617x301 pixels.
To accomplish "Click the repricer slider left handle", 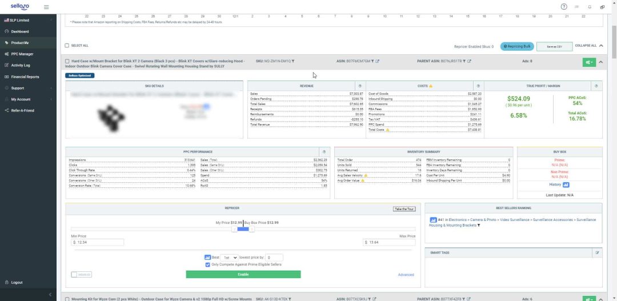I will (x=235, y=229).
